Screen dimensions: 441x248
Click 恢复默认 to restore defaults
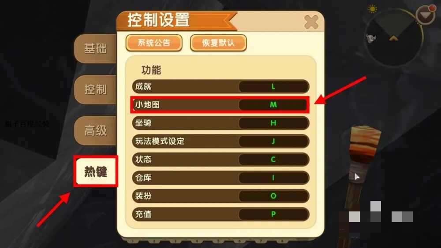pos(218,43)
